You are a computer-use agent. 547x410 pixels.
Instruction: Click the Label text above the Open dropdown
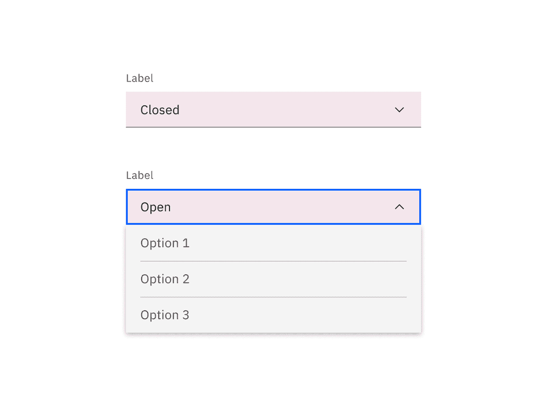click(140, 175)
